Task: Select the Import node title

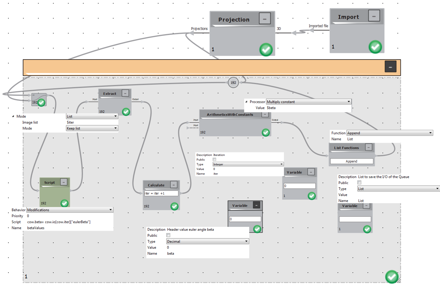Action: [x=348, y=17]
